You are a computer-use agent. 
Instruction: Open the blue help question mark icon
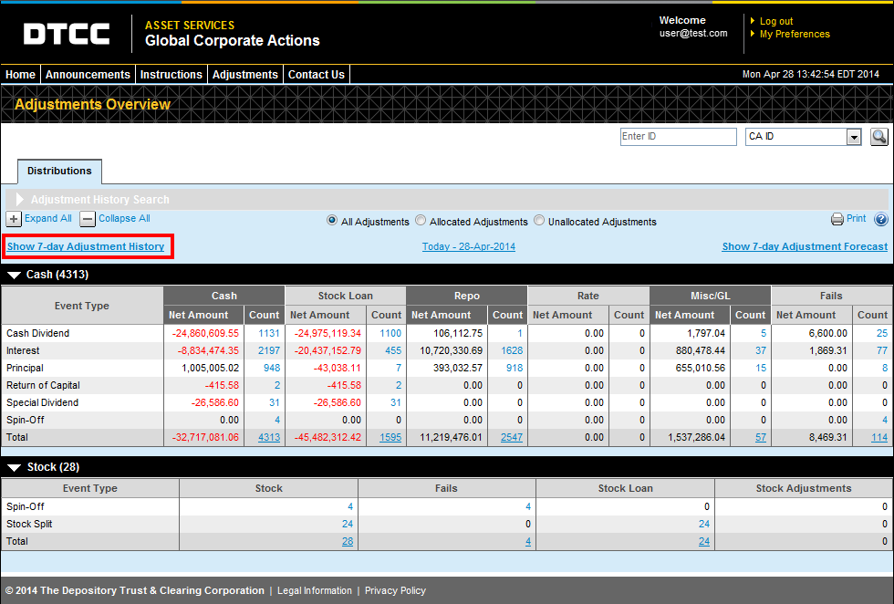coord(881,219)
